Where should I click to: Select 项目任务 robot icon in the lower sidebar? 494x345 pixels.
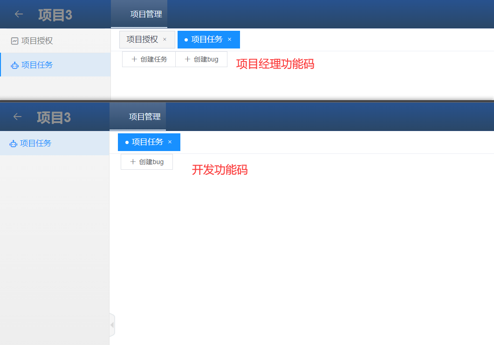(x=14, y=144)
